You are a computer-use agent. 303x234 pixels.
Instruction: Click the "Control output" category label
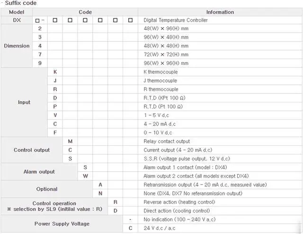(32, 150)
